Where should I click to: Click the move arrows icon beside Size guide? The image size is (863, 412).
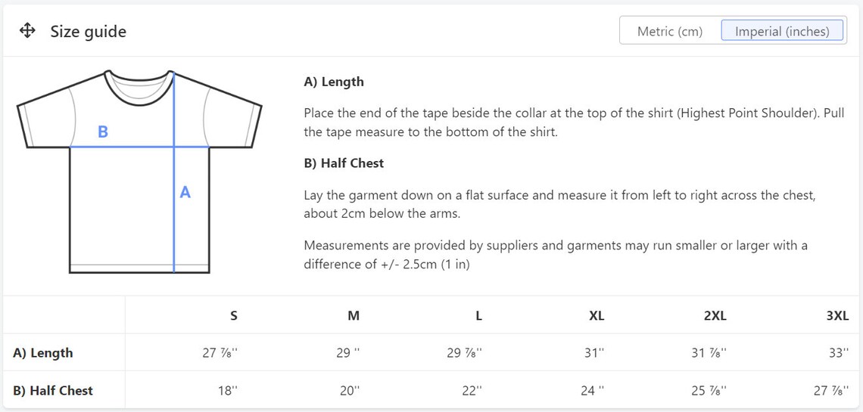(x=27, y=31)
